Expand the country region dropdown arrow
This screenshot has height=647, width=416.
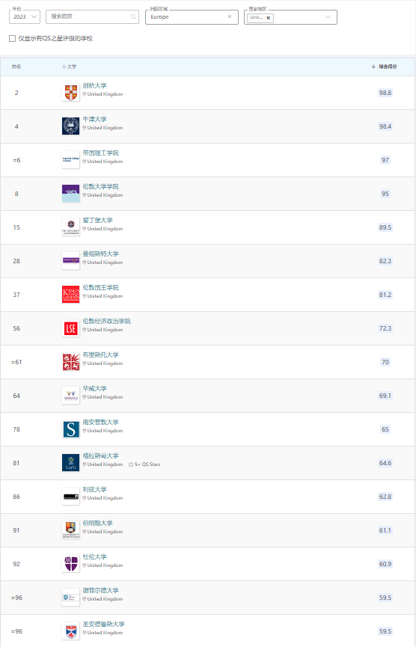point(328,17)
